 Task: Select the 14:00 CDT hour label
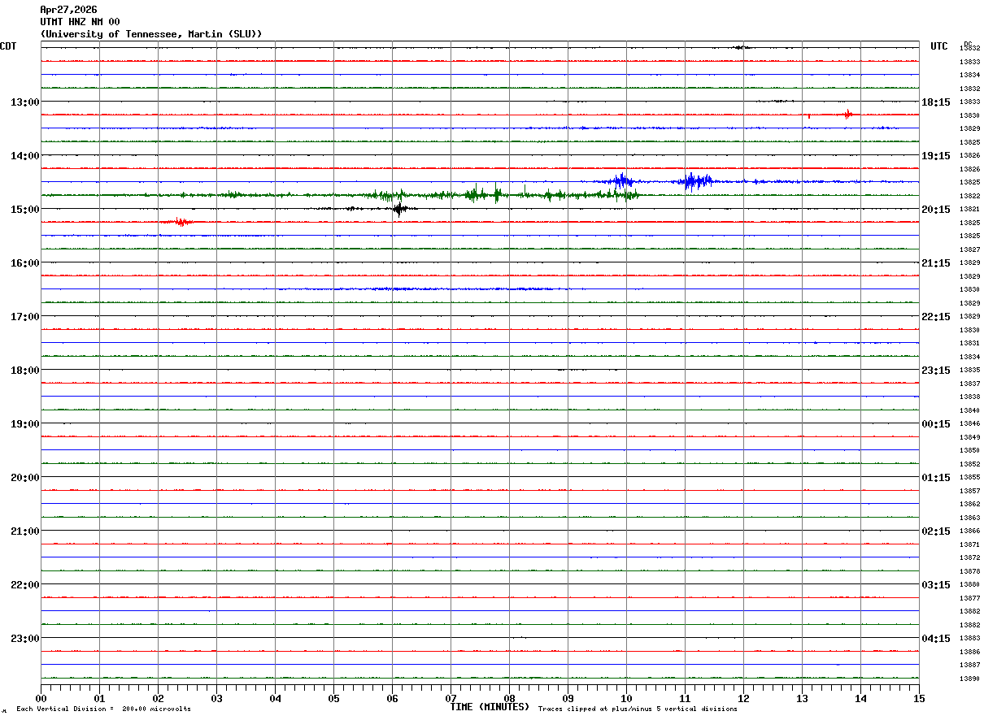coord(24,155)
